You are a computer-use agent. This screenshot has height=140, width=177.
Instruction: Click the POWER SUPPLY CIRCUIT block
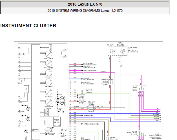pos(57,121)
